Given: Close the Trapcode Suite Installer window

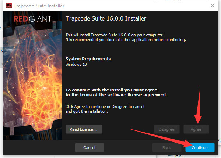Looking at the screenshot, I should 213,6.
